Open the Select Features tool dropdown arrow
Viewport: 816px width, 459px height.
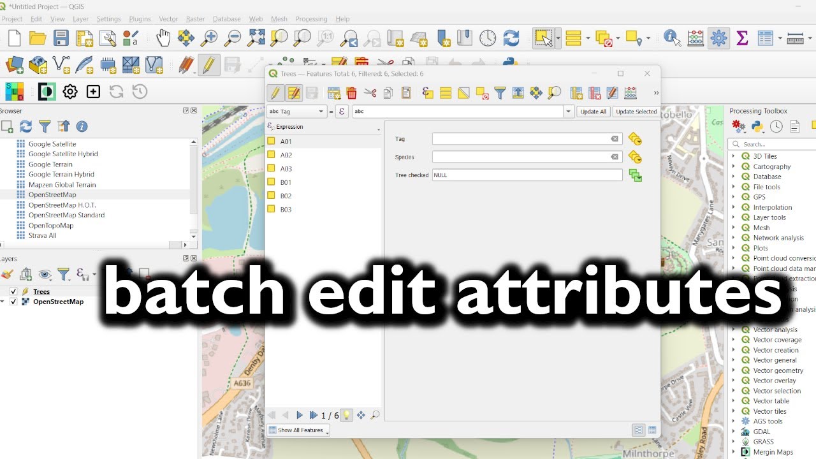[558, 38]
